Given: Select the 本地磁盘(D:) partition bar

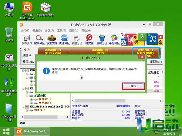Looking at the screenshot, I should [100, 51].
